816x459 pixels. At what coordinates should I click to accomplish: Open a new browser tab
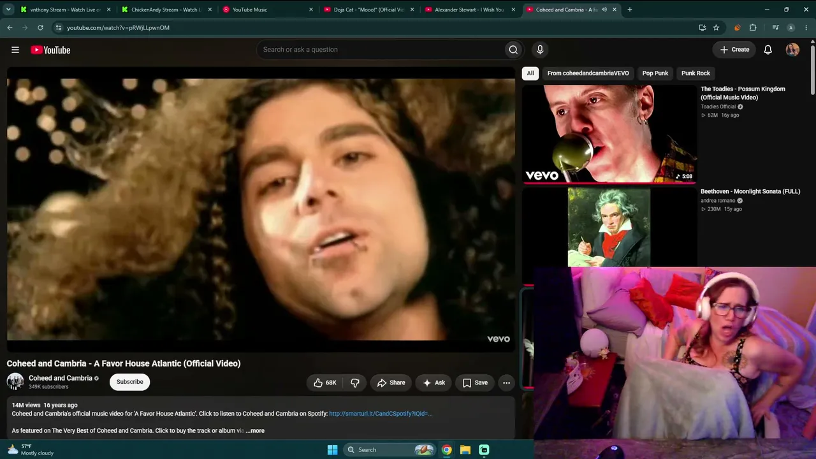point(629,10)
